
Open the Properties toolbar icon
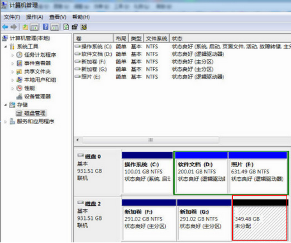click(x=75, y=27)
